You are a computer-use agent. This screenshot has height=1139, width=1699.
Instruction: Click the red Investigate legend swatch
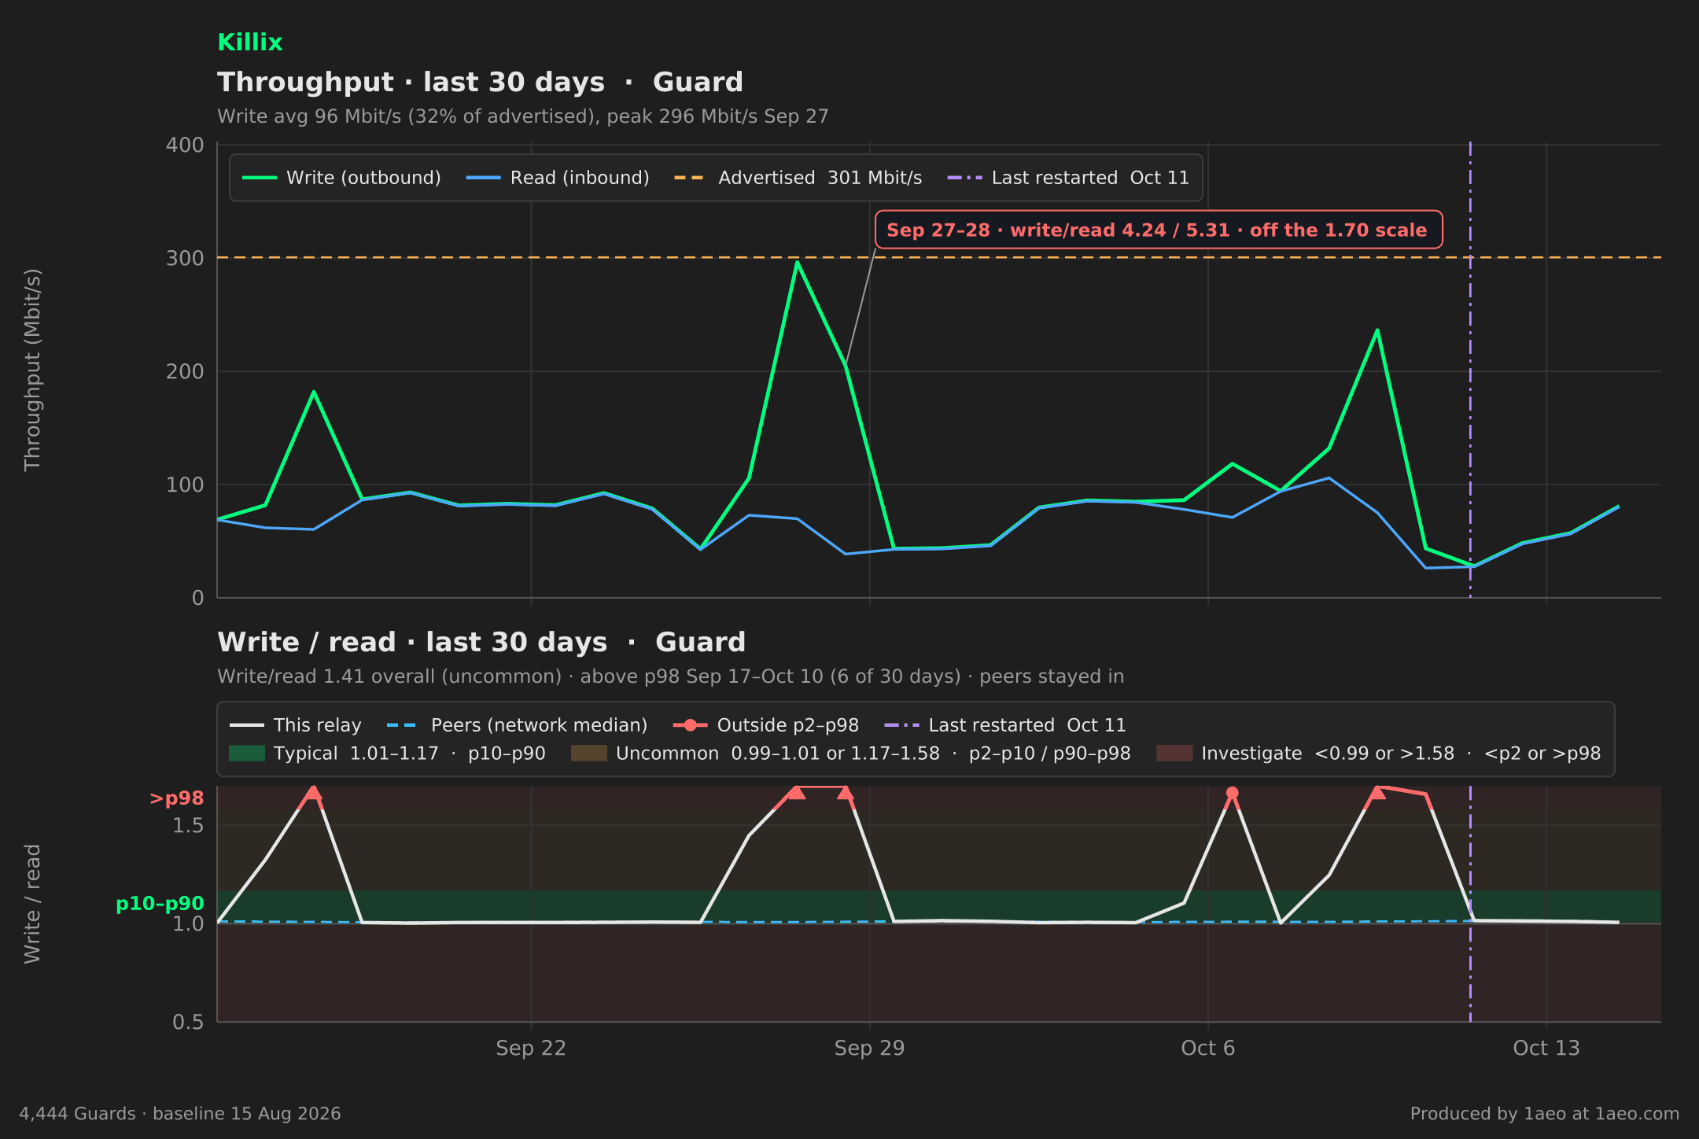(1174, 754)
